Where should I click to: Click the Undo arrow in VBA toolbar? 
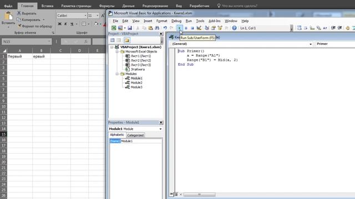tap(165, 28)
